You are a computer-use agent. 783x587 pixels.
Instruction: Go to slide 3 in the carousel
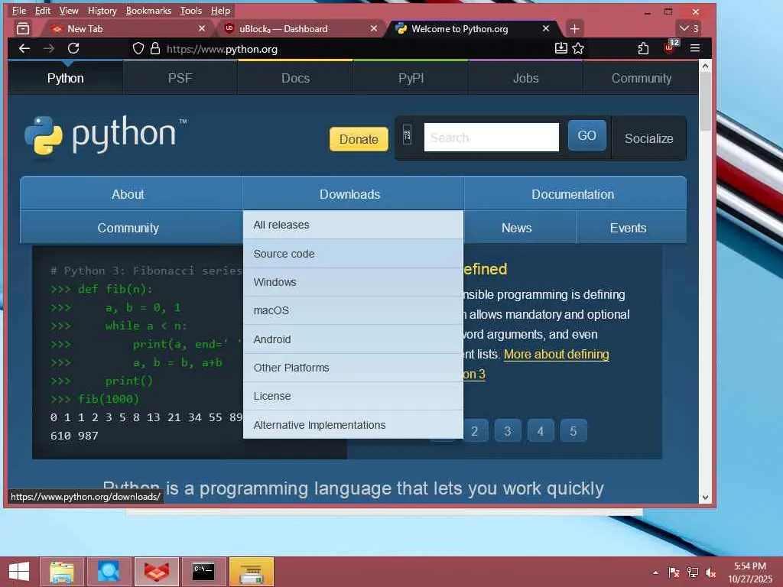(508, 431)
